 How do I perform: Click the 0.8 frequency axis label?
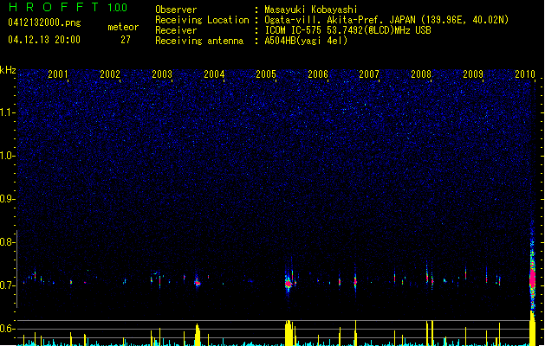click(7, 242)
